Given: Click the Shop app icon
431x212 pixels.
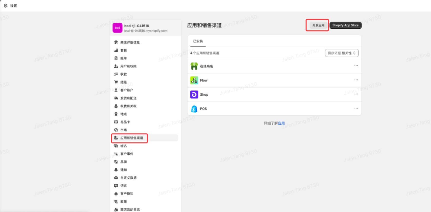Looking at the screenshot, I should pos(194,95).
